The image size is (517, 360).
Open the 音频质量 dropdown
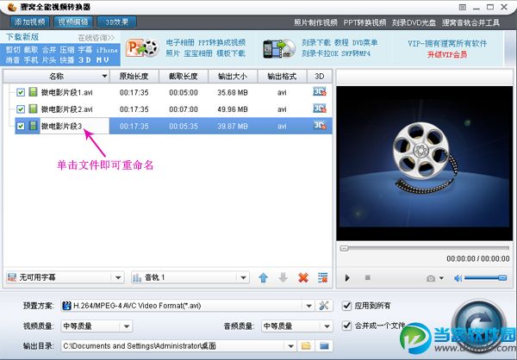tap(327, 326)
